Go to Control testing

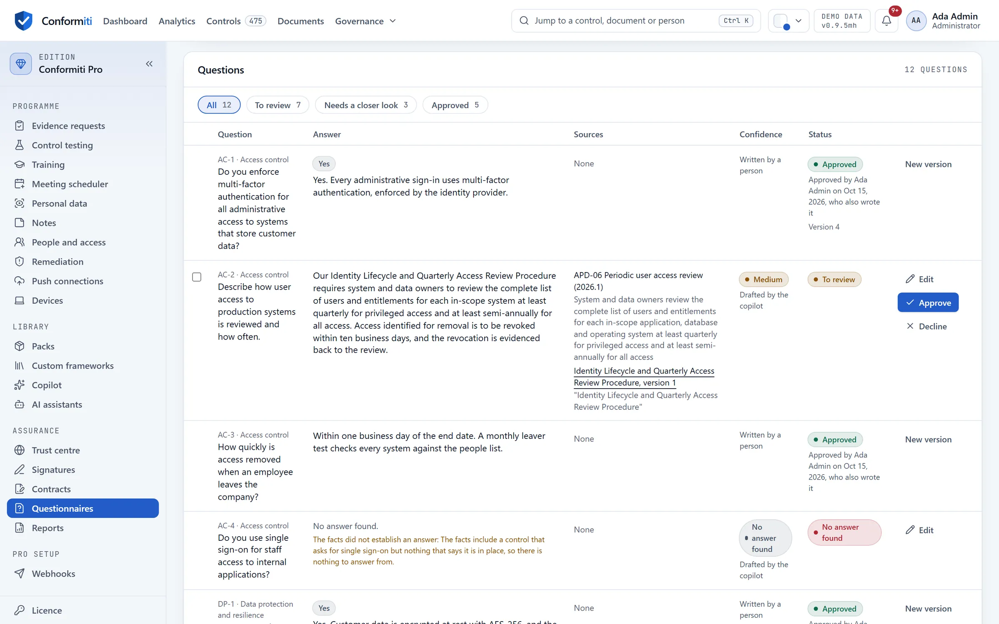tap(83, 145)
